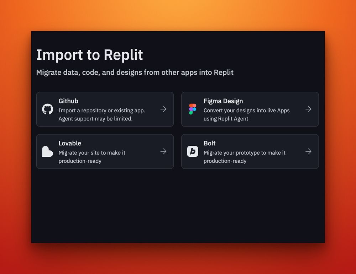This screenshot has width=356, height=274.
Task: Open the Github card title
Action: coord(68,101)
